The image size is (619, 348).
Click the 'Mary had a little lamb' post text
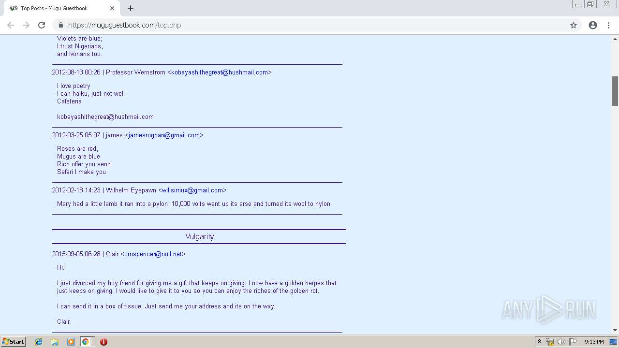[193, 203]
